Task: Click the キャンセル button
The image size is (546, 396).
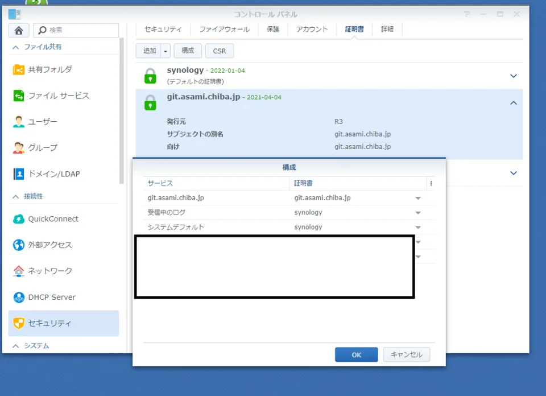Action: click(406, 354)
